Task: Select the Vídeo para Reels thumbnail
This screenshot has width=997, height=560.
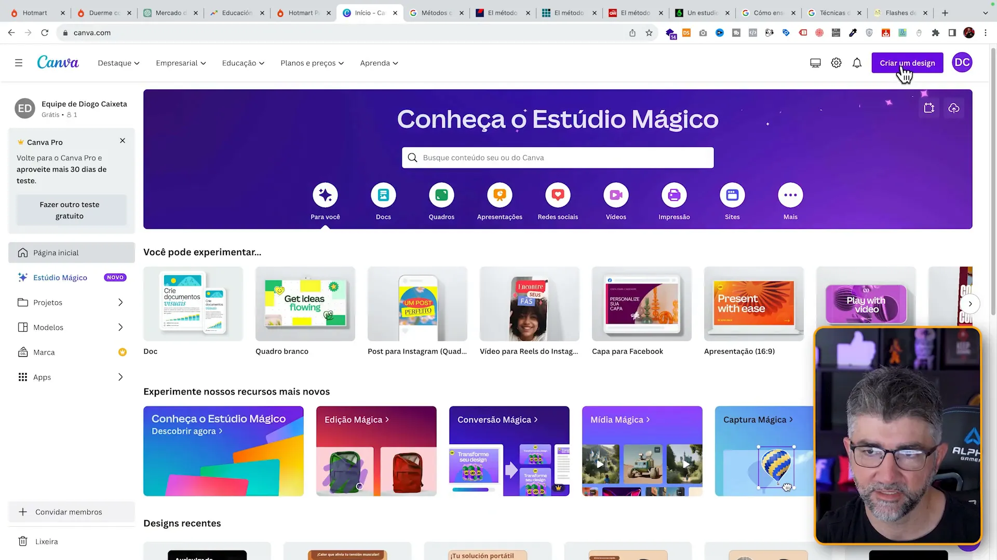Action: 530,304
